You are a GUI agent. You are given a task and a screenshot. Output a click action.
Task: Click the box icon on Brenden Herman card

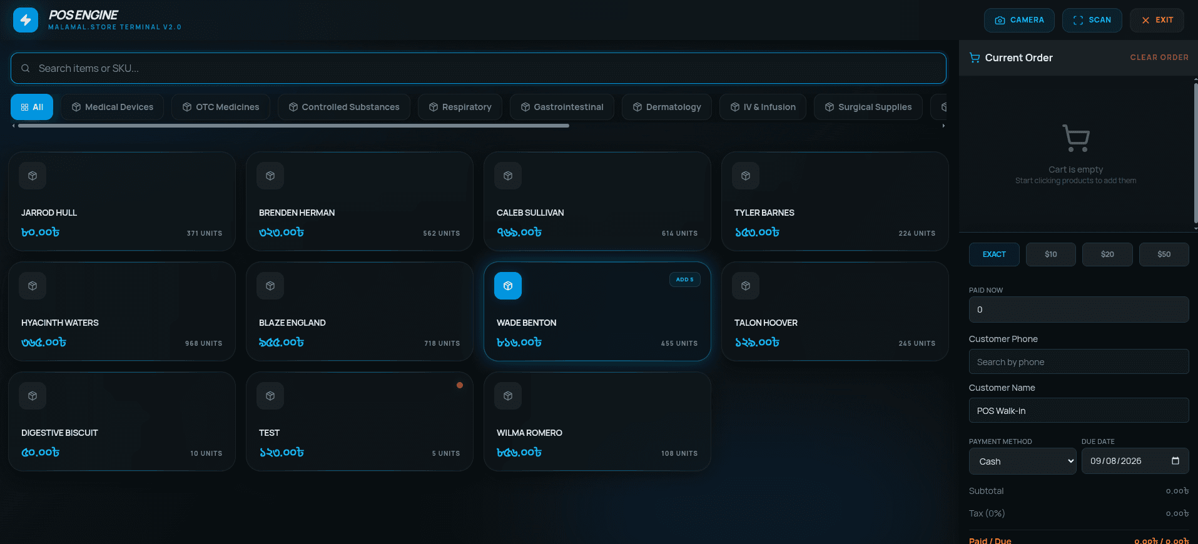[270, 176]
